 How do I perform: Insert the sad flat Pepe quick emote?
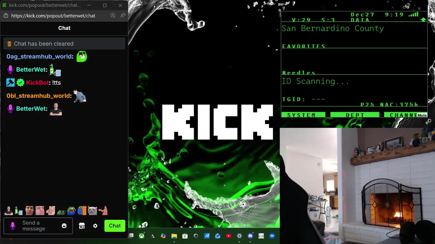[61, 211]
